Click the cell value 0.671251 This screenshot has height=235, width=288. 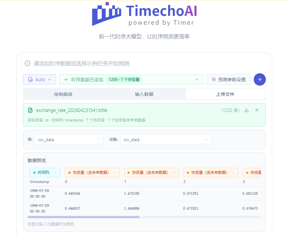[x=191, y=193]
